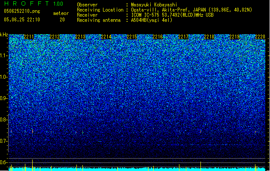This screenshot has width=270, height=171.
Task: Click the 0.9 kHz axis label
Action: point(4,98)
